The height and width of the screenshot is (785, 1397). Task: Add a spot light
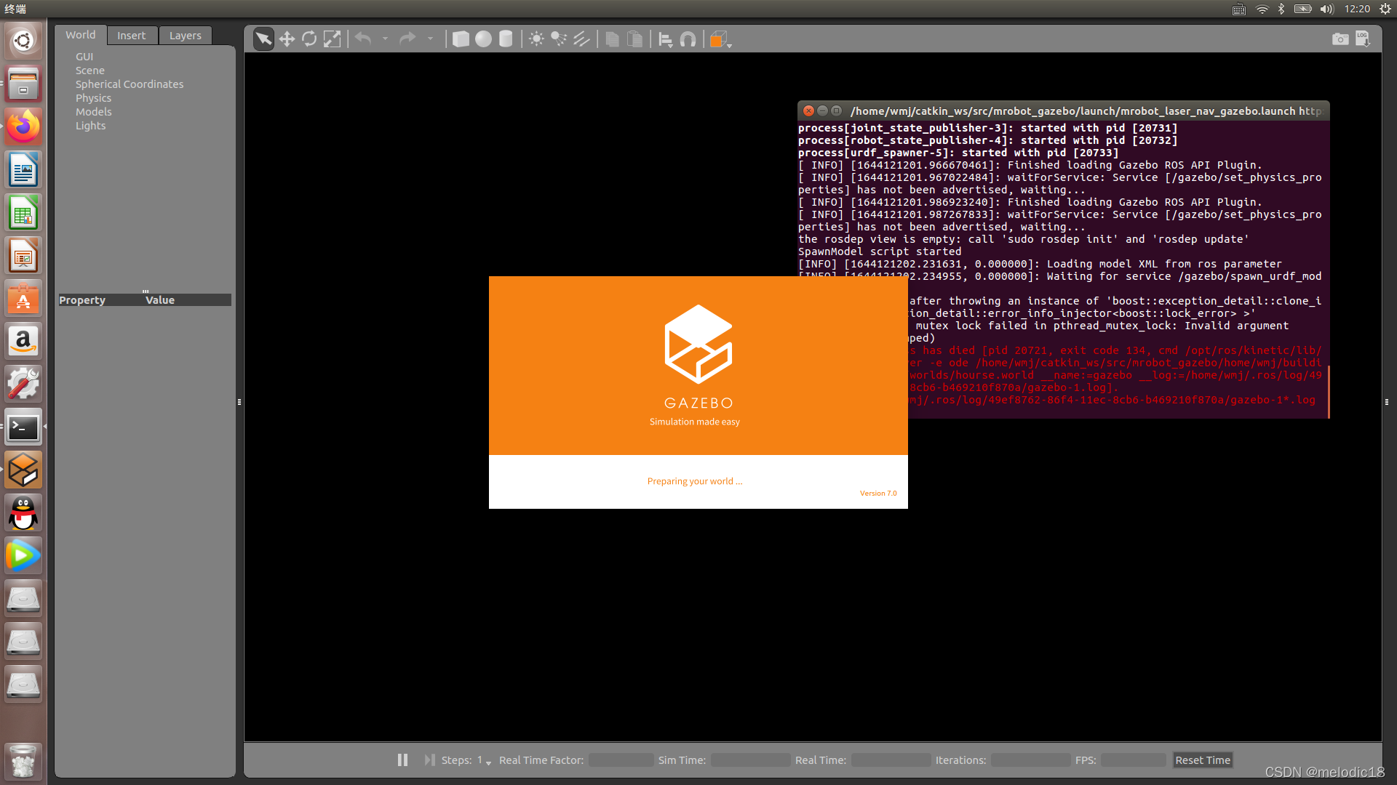[558, 39]
